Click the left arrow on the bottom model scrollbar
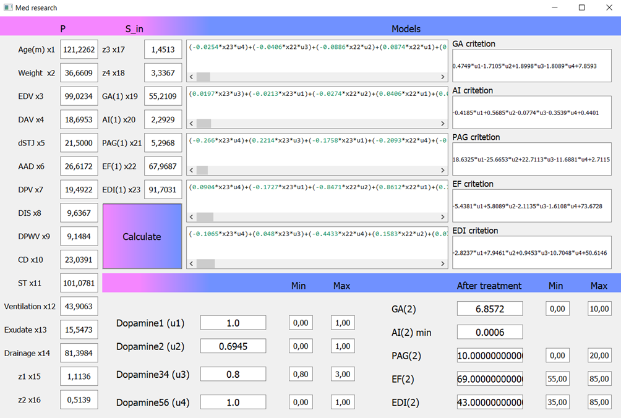 click(191, 262)
